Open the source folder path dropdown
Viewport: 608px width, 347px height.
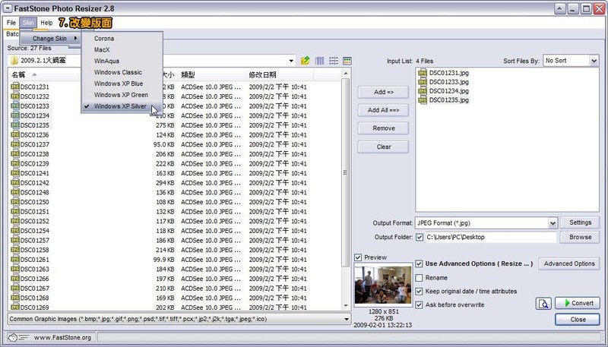click(291, 61)
